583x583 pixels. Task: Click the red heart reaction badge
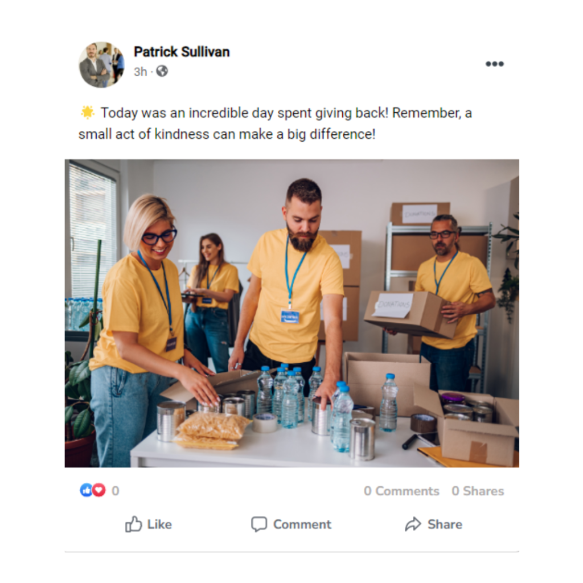99,490
